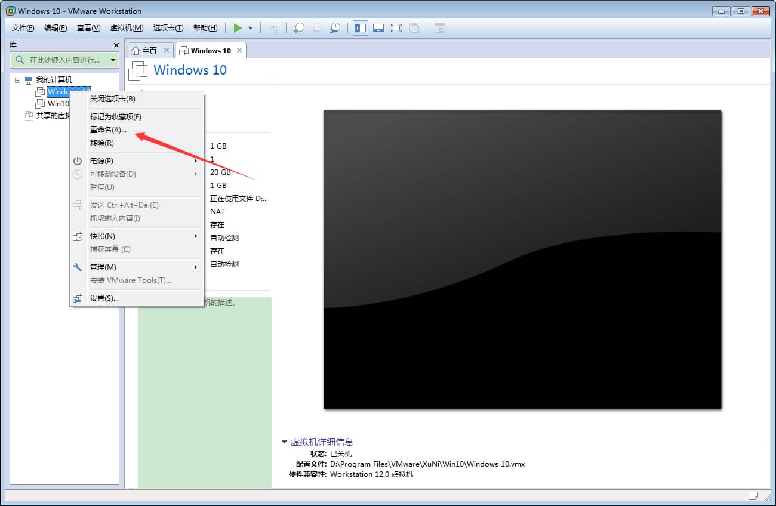Screen dimensions: 776x506
Task: Click 抓取输入内容(I) menu entry
Action: [137, 218]
